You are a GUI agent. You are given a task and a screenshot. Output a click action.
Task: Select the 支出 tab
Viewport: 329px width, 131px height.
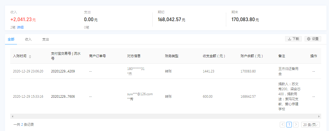tap(46, 39)
